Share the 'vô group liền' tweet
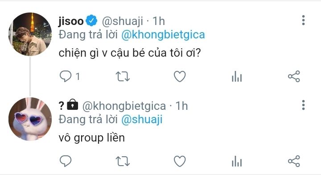Screen dimensions: 321x175 pyautogui.click(x=294, y=161)
